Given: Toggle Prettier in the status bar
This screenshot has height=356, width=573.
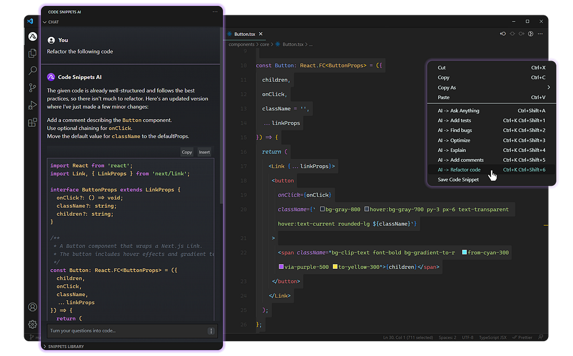Looking at the screenshot, I should pos(521,337).
